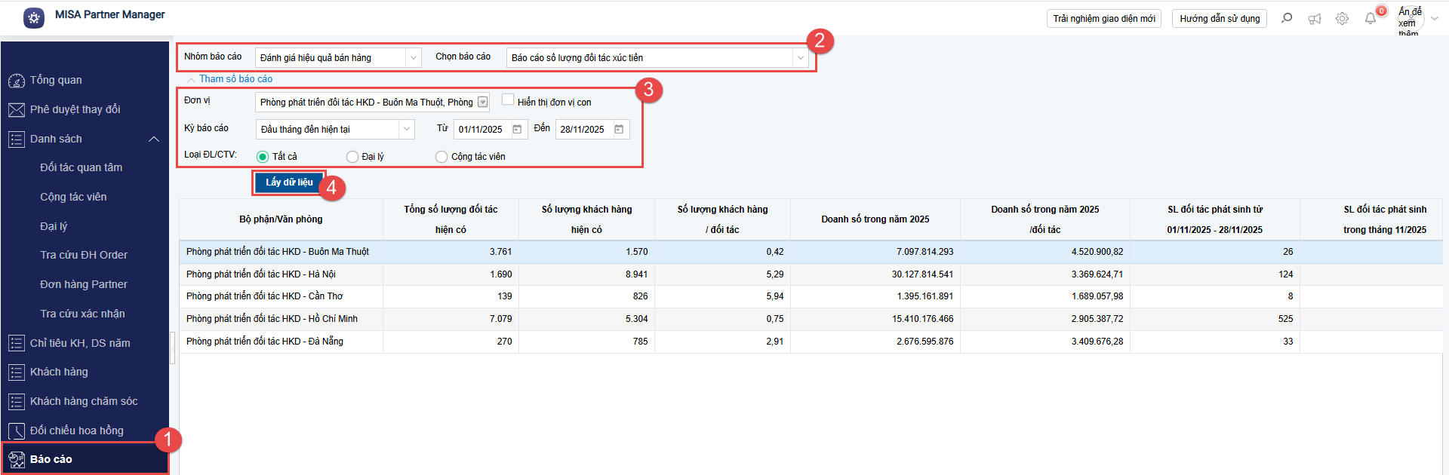Image resolution: width=1449 pixels, height=475 pixels.
Task: Click Trải nghiệm giao diện mới button
Action: (x=1104, y=19)
